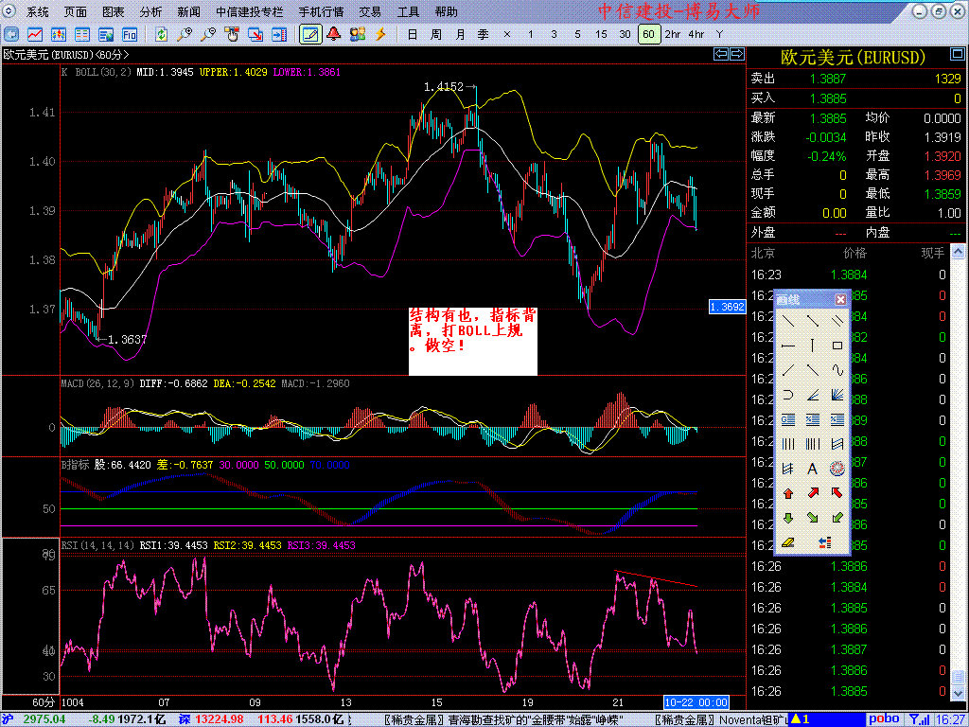Open the 页面 menu
Screen dimensions: 969x727
pos(75,11)
